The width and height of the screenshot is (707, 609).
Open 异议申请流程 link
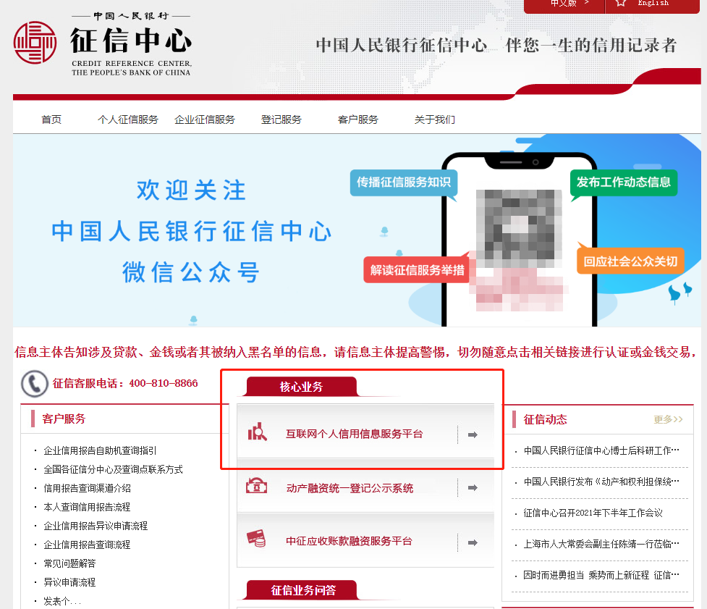pos(69,582)
